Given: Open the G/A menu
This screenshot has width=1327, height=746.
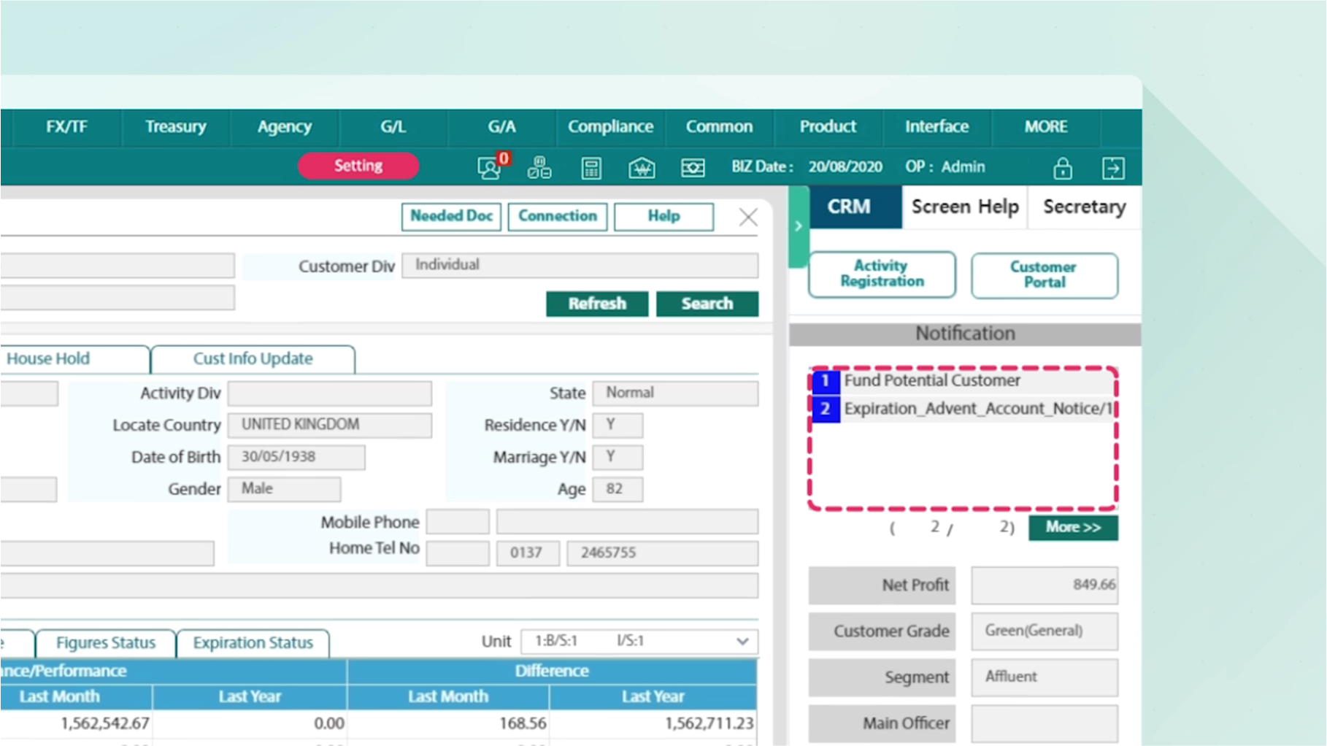Looking at the screenshot, I should point(501,127).
